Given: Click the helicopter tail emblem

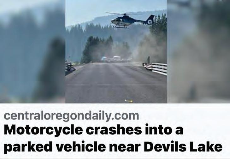Looking at the screenshot, I should tap(150, 22).
